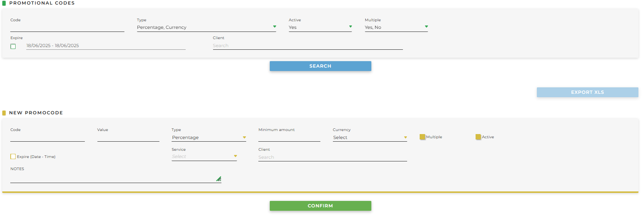Viewport: 643px width, 218px height.
Task: Open the Type filter dropdown with Percentage, Currency
Action: coord(206,27)
